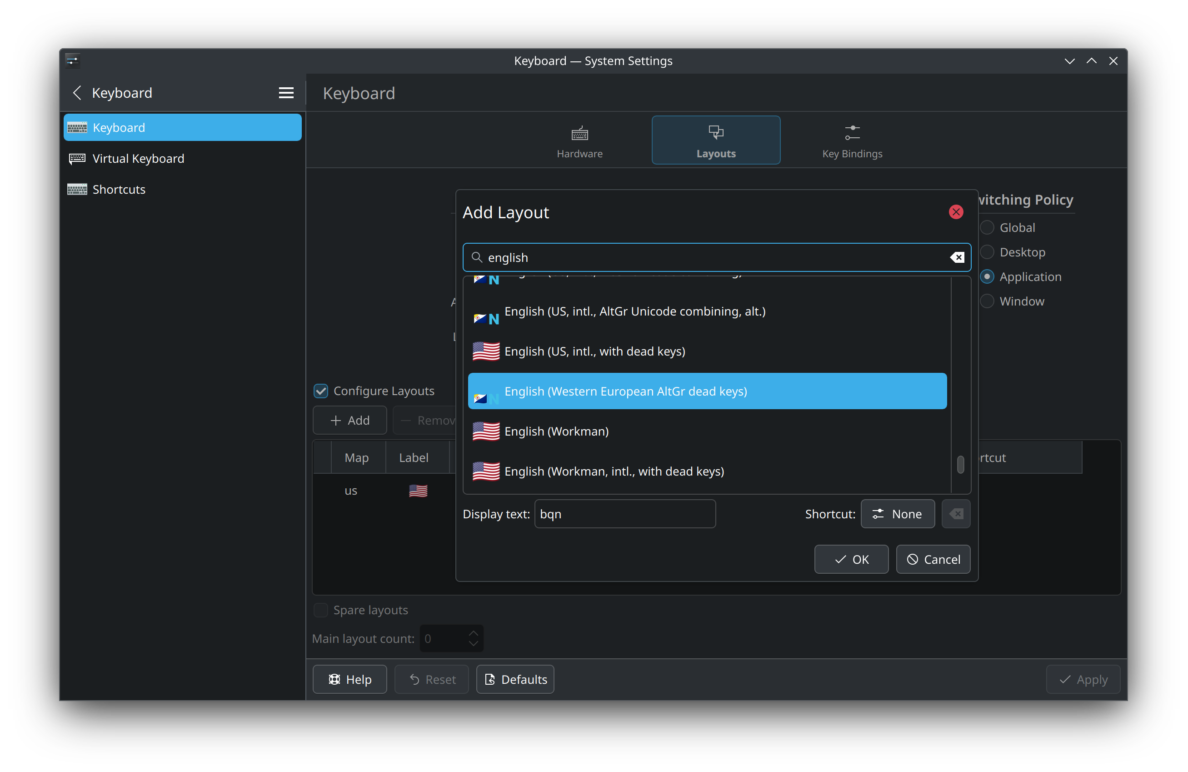Select English (US, intl., with dead keys)
Viewport: 1188px width, 772px height.
click(707, 351)
